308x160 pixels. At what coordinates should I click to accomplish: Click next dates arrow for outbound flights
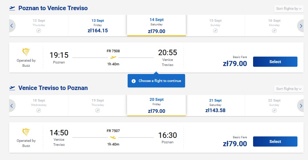click(x=301, y=26)
